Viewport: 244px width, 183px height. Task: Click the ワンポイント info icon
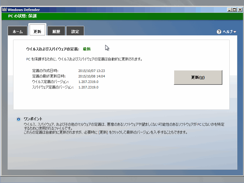[x=19, y=119]
